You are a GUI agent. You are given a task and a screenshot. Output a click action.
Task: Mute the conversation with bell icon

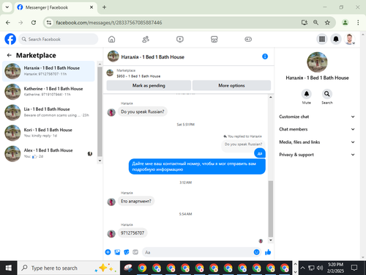tap(307, 94)
